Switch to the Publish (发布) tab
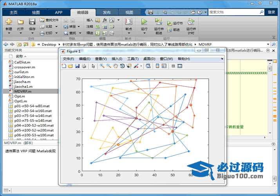This screenshot has width=280, height=196. point(107,12)
